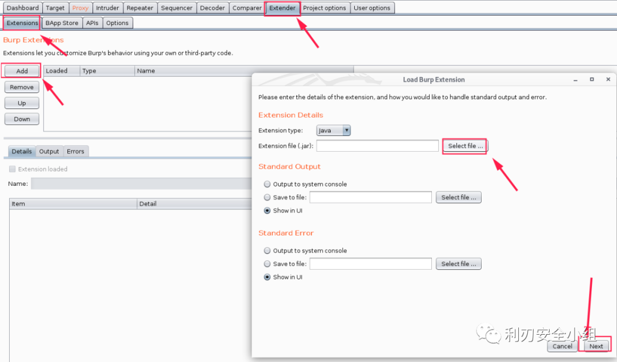Screen dimensions: 617x362
Task: Switch to the Output tab
Action: 49,151
